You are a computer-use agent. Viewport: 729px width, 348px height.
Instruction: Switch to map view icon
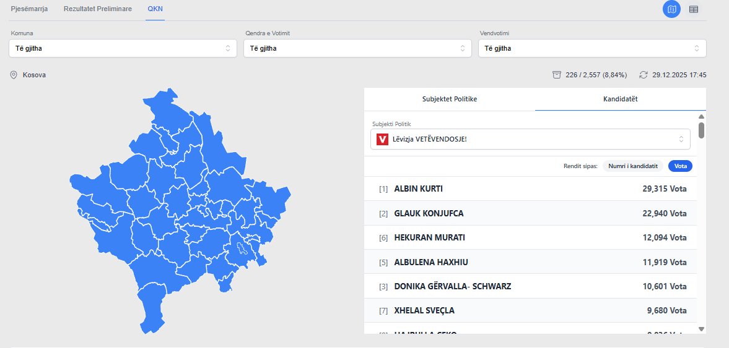pos(671,9)
